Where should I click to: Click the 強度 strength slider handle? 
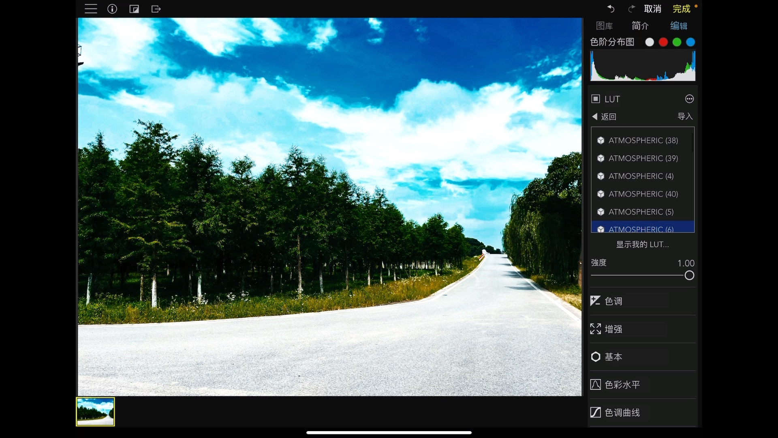(689, 276)
